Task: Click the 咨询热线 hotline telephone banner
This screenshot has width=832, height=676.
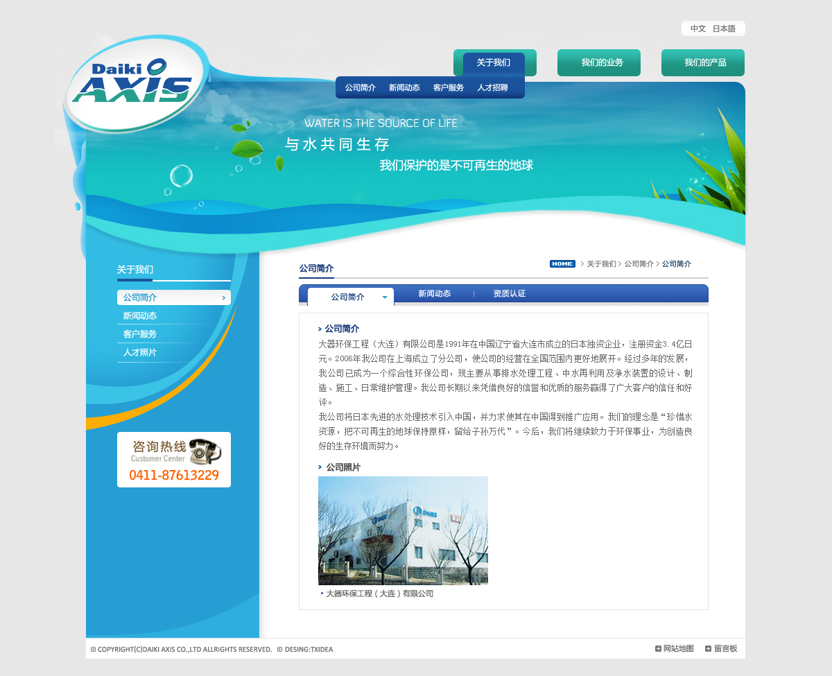Action: 174,460
